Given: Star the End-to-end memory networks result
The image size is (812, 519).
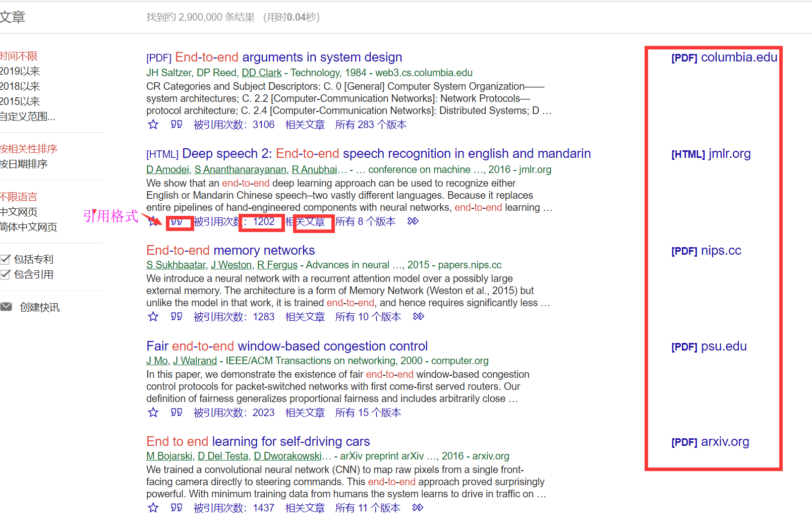Looking at the screenshot, I should click(153, 317).
